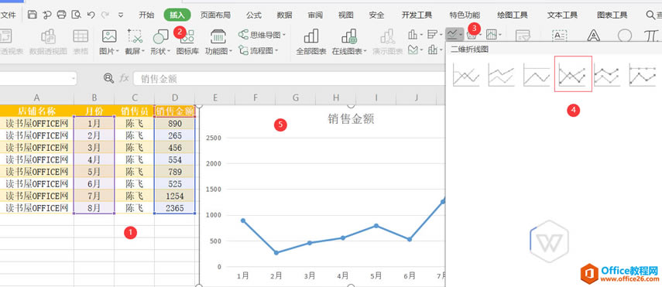Select the 形状 shapes icon
The height and width of the screenshot is (287, 662).
160,36
